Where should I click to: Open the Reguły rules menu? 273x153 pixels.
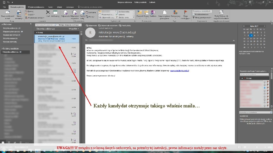tap(146, 14)
